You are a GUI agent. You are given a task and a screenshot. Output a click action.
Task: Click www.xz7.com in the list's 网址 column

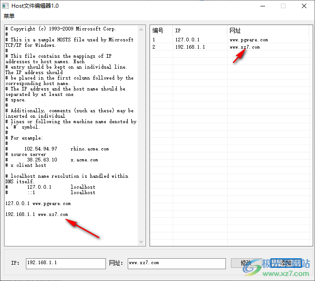point(245,47)
